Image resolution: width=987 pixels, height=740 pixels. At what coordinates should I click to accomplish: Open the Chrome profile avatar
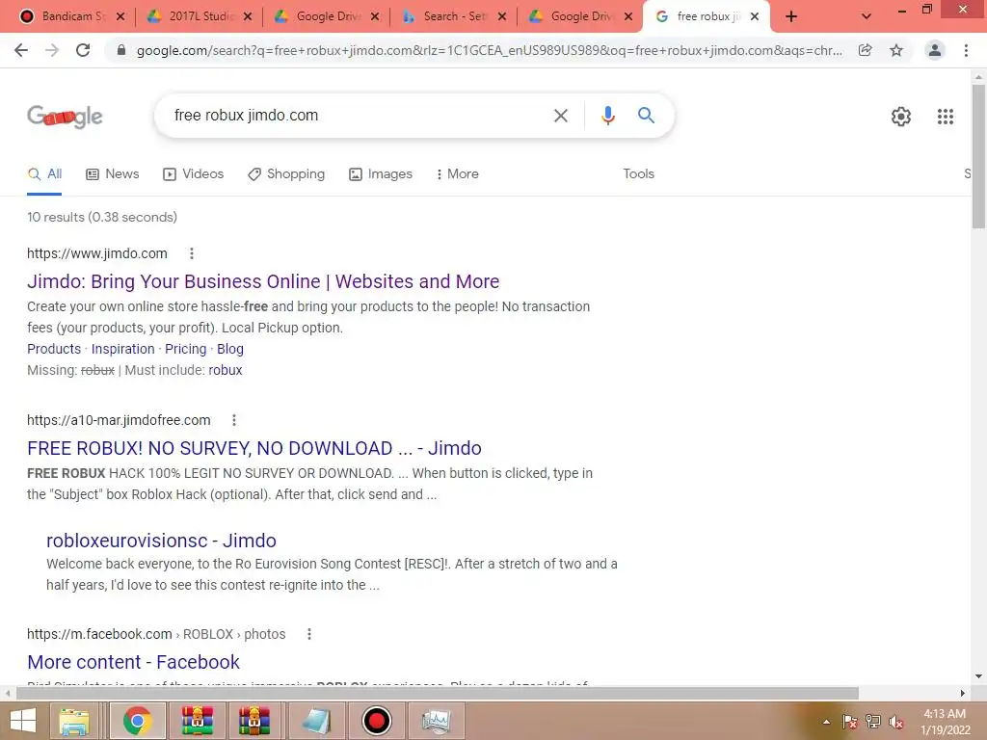point(935,50)
